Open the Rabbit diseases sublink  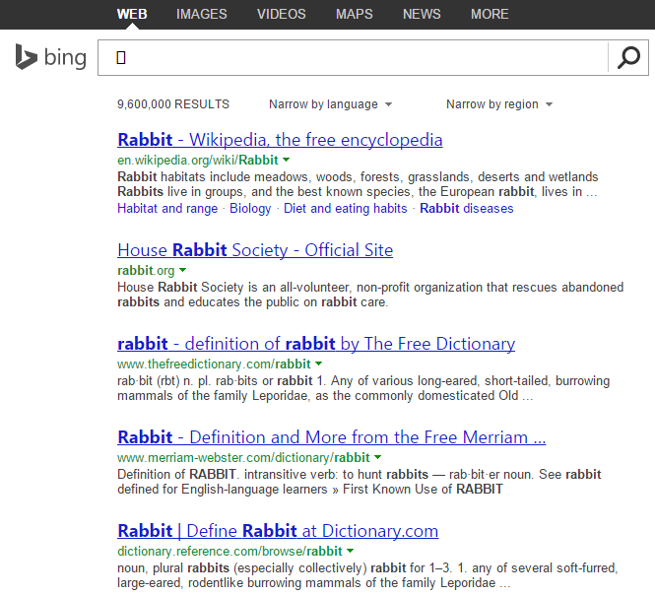pyautogui.click(x=467, y=208)
